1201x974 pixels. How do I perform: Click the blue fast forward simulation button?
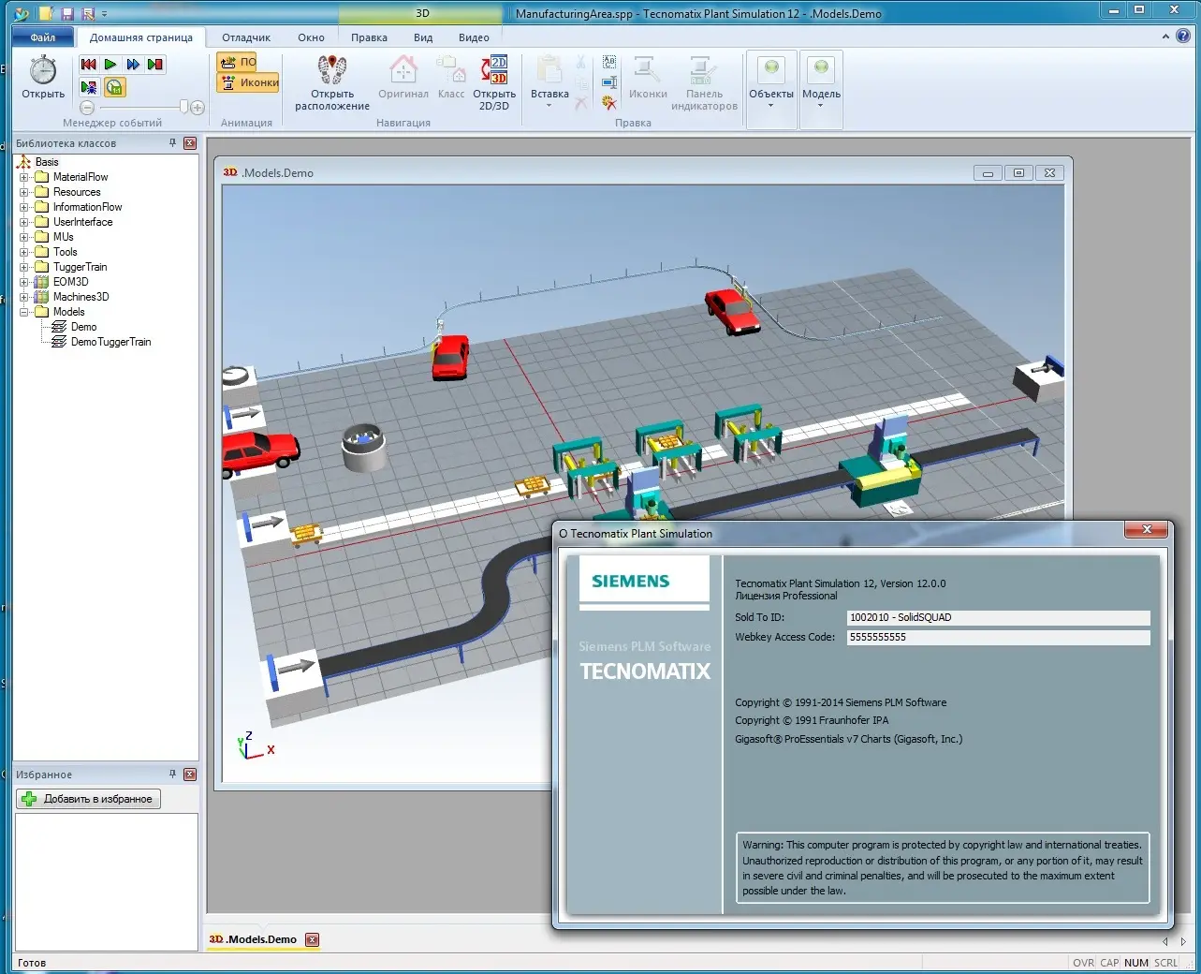pos(133,64)
